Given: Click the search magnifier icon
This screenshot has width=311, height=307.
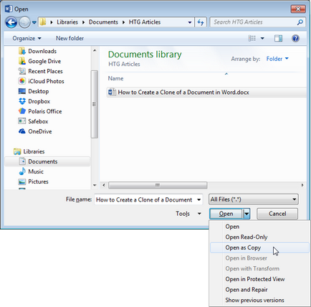Looking at the screenshot, I should [300, 22].
